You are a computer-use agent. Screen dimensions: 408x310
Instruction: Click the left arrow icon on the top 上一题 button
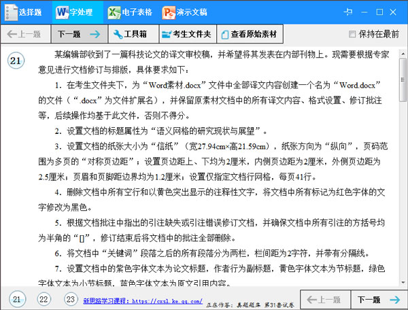point(12,34)
